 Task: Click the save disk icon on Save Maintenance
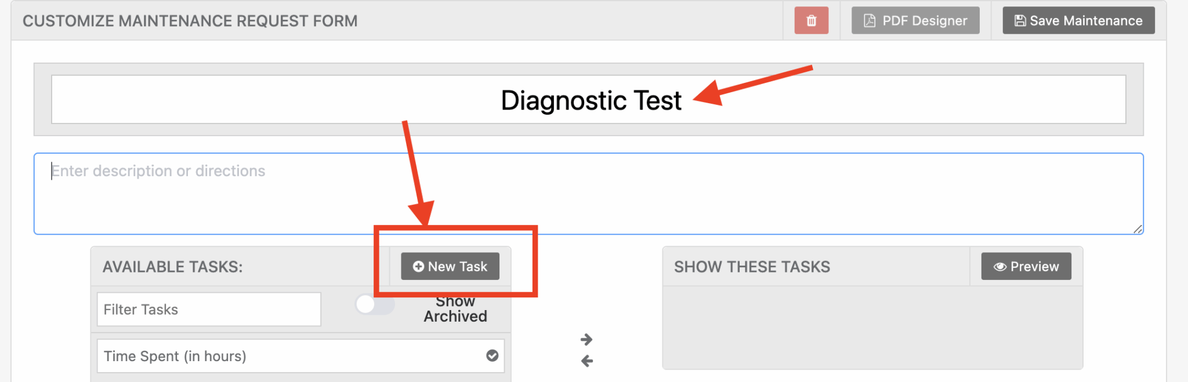click(1019, 20)
